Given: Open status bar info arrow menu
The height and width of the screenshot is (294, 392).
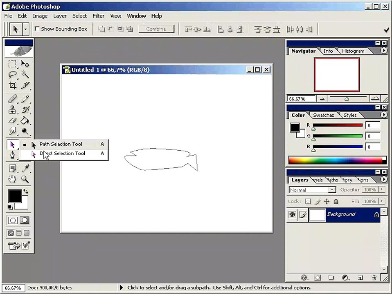Looking at the screenshot, I should point(121,287).
